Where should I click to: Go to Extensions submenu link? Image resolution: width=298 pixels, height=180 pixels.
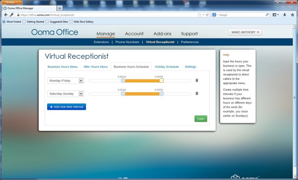point(101,42)
